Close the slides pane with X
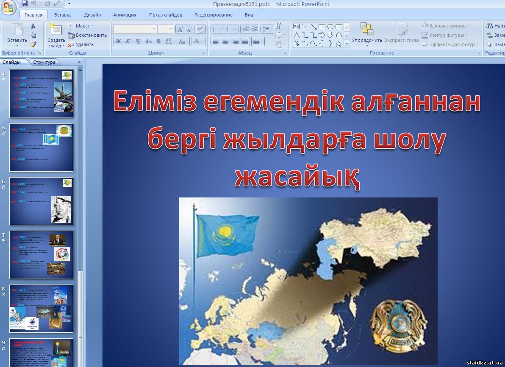The width and height of the screenshot is (505, 367). (79, 62)
